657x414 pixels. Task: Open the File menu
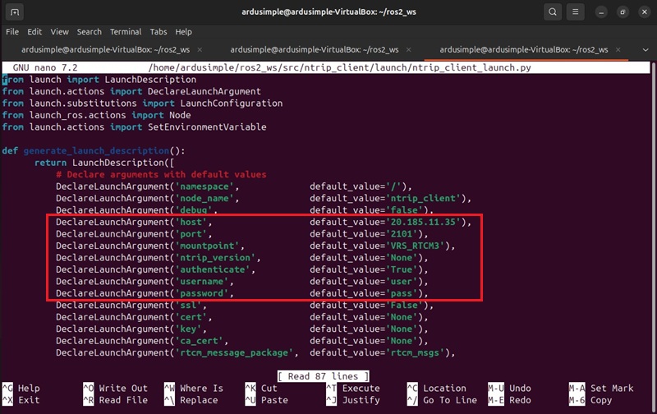[x=12, y=31]
